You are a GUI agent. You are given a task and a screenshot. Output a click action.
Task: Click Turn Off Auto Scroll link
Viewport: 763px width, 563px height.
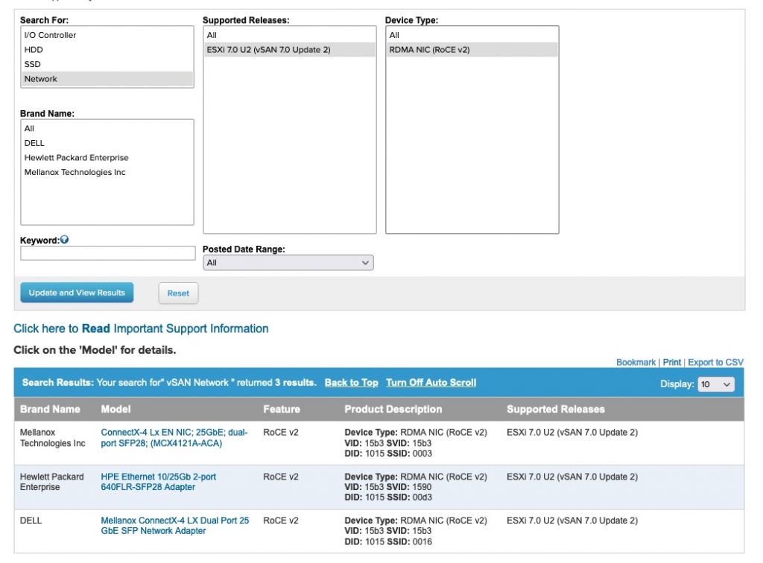[431, 383]
